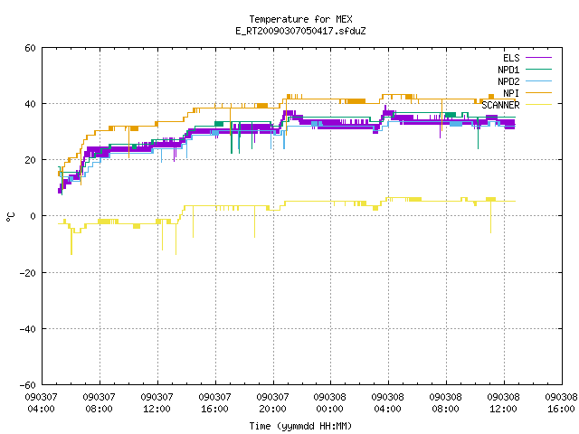Click the SCANNER legend label

tap(500, 105)
